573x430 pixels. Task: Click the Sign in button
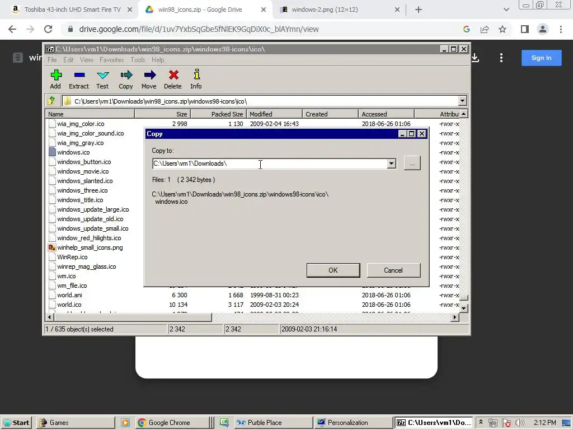point(541,58)
